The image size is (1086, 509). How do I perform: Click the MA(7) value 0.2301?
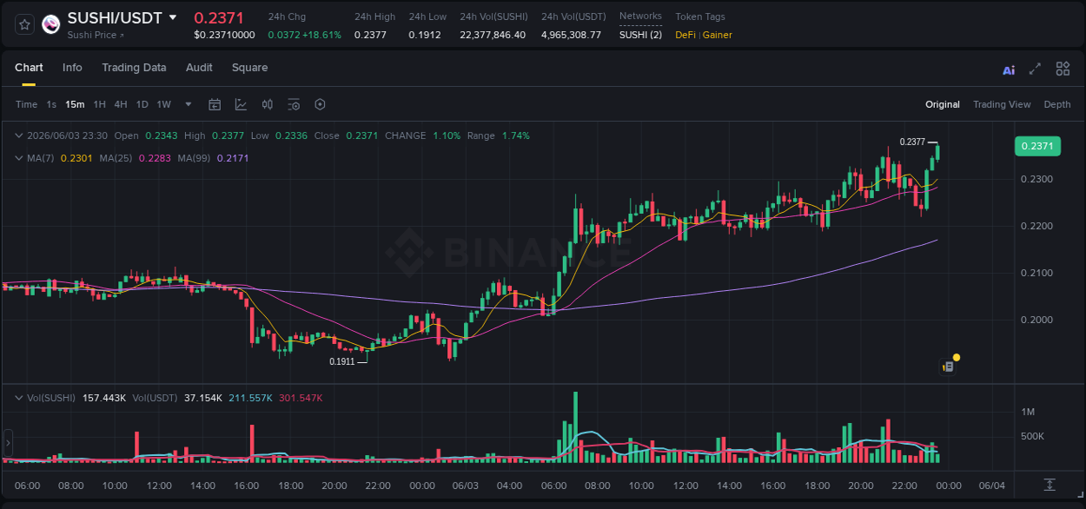(x=76, y=158)
